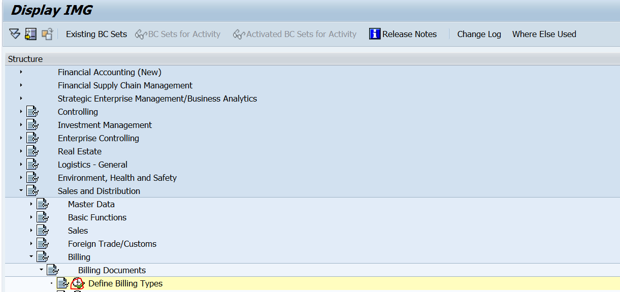Open Release Notes info icon
Viewport: 620px width, 292px height.
[x=375, y=34]
